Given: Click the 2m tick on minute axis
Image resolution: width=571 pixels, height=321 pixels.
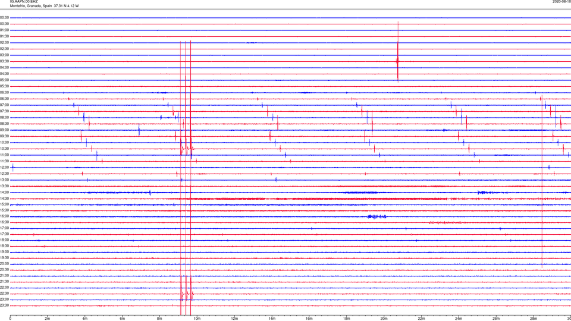Looking at the screenshot, I should pyautogui.click(x=48, y=319).
